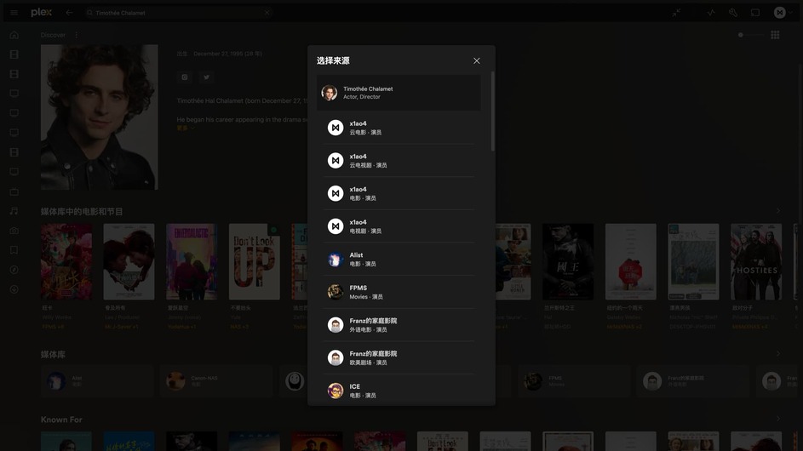Open the Don't Look Up poster
Screen dimensions: 803x451
pos(255,261)
